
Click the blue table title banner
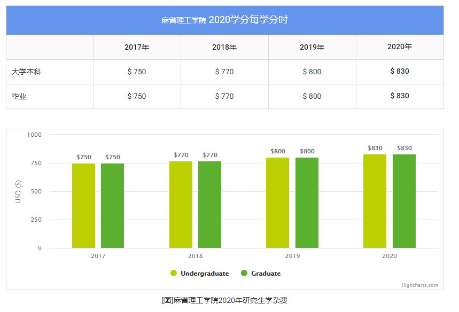pos(224,20)
